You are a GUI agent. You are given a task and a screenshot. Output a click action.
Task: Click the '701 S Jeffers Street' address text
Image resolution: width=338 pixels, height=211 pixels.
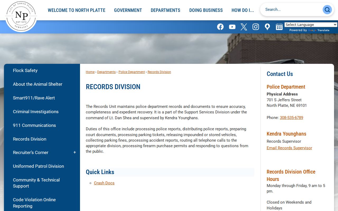pyautogui.click(x=284, y=100)
